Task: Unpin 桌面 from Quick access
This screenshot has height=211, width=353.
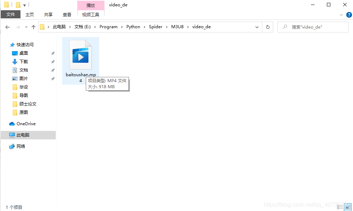Action: tap(53, 53)
